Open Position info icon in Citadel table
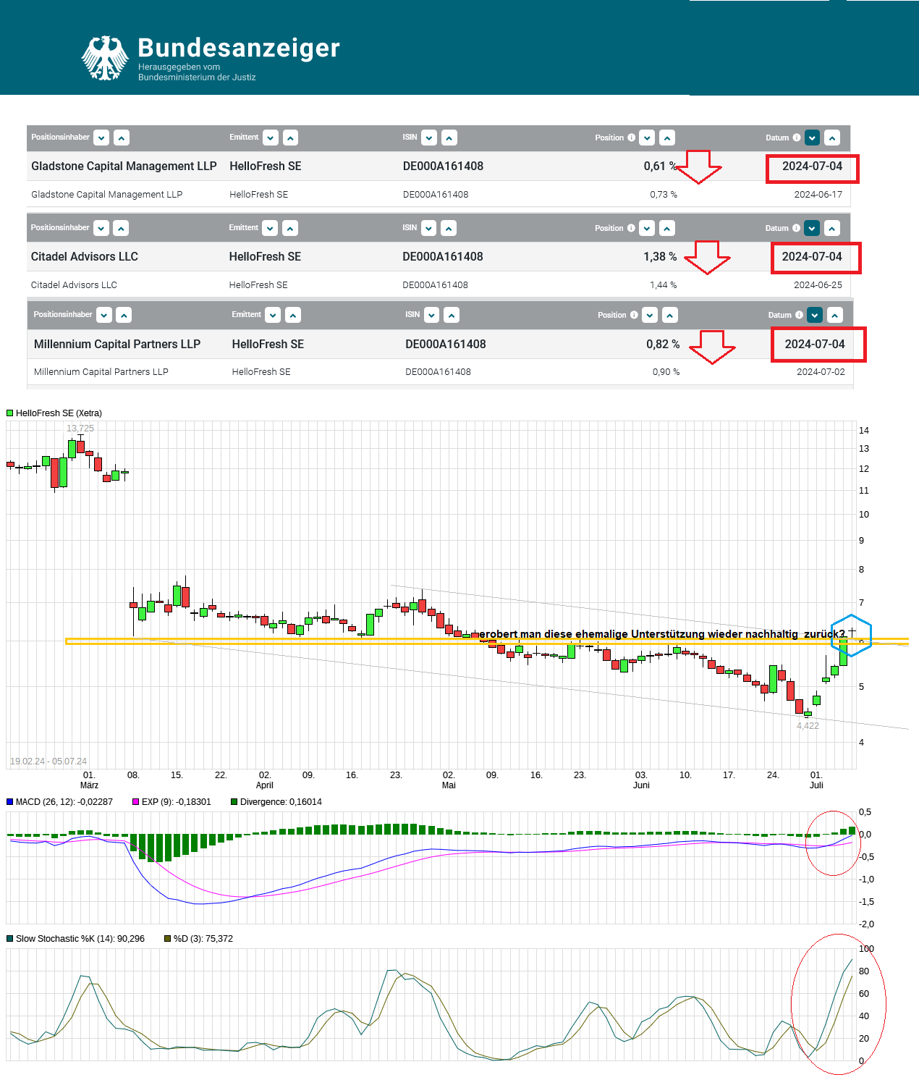The height and width of the screenshot is (1080, 919). pos(631,228)
